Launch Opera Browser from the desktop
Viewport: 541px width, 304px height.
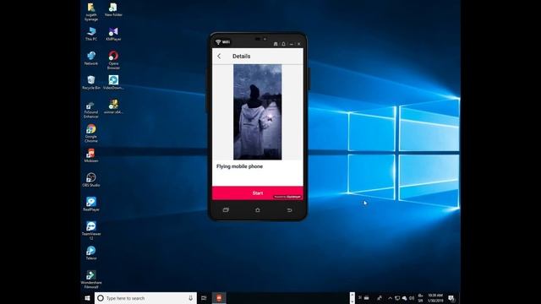click(113, 60)
